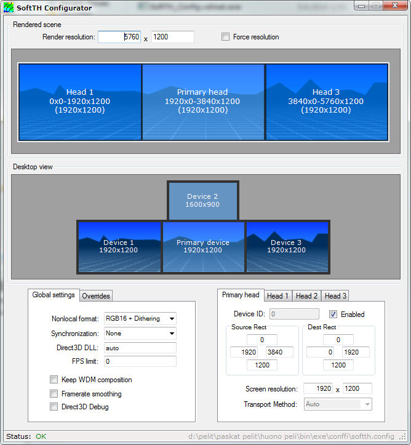The height and width of the screenshot is (445, 411).
Task: Click the FPS limit input field
Action: click(x=140, y=361)
